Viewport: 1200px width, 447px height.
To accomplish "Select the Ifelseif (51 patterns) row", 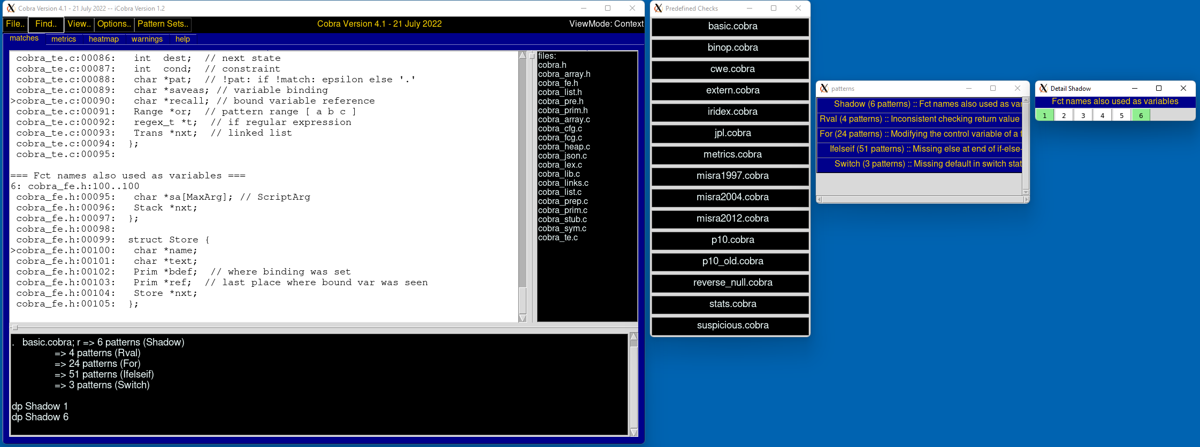I will click(x=920, y=149).
